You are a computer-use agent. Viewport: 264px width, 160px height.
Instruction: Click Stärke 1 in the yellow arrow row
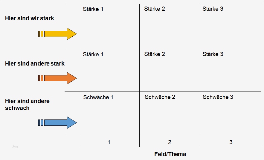tap(93, 9)
